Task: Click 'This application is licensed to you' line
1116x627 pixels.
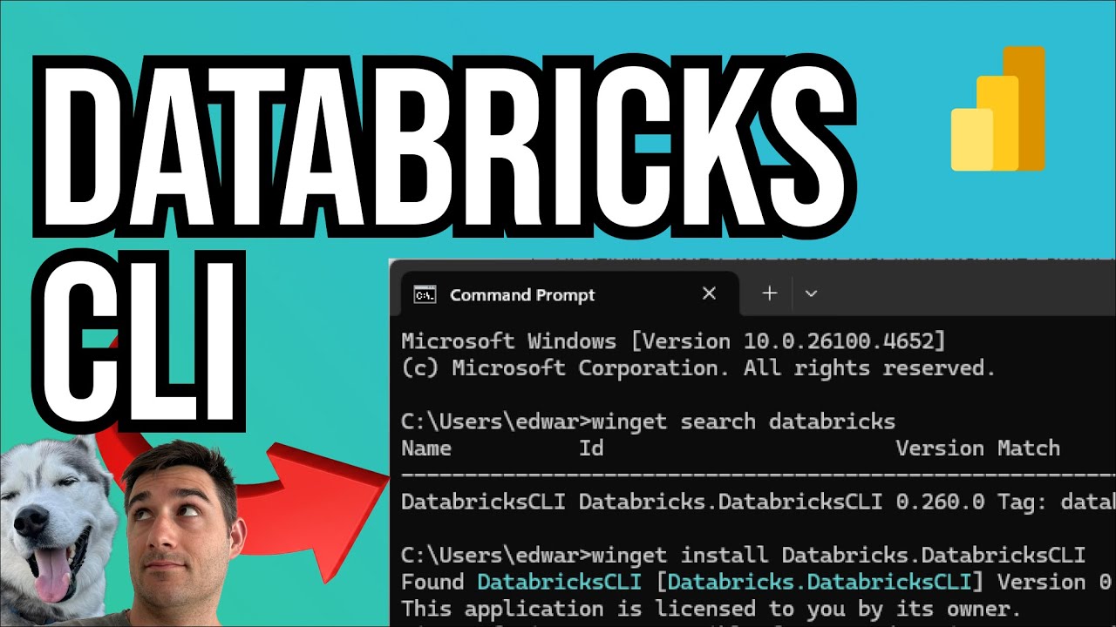Action: (711, 608)
